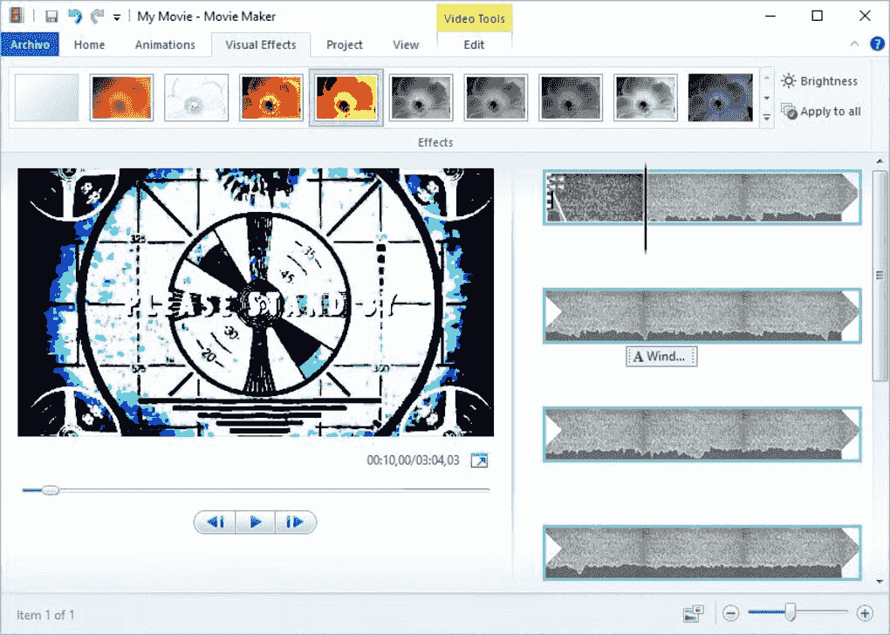Viewport: 890px width, 635px height.
Task: Toggle the currently selected highlighted visual effect
Action: [x=346, y=97]
